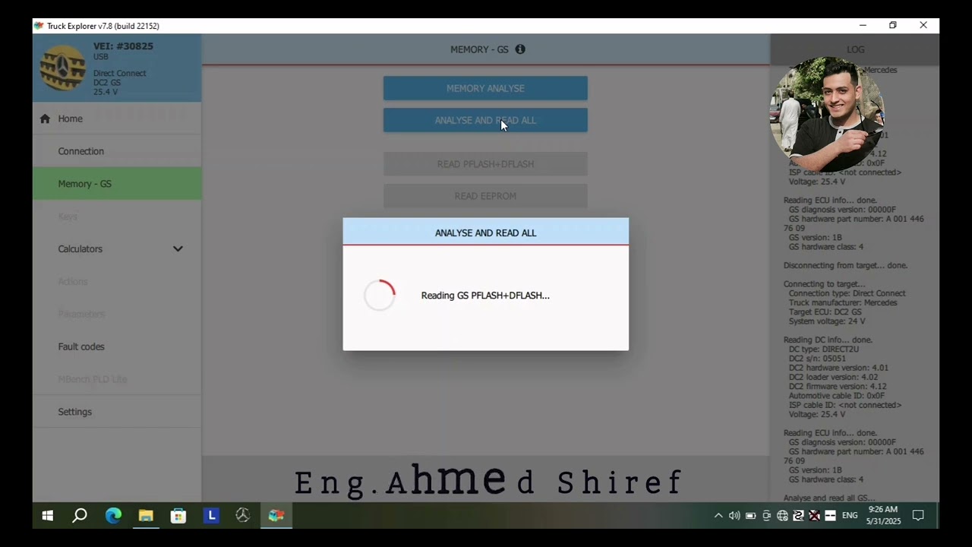Viewport: 972px width, 547px height.
Task: Click the webcam presenter thumbnail
Action: [826, 114]
